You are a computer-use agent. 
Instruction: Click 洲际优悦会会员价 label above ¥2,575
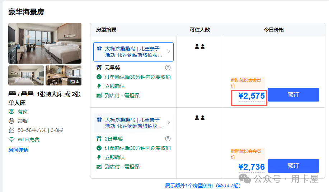pos(247,83)
